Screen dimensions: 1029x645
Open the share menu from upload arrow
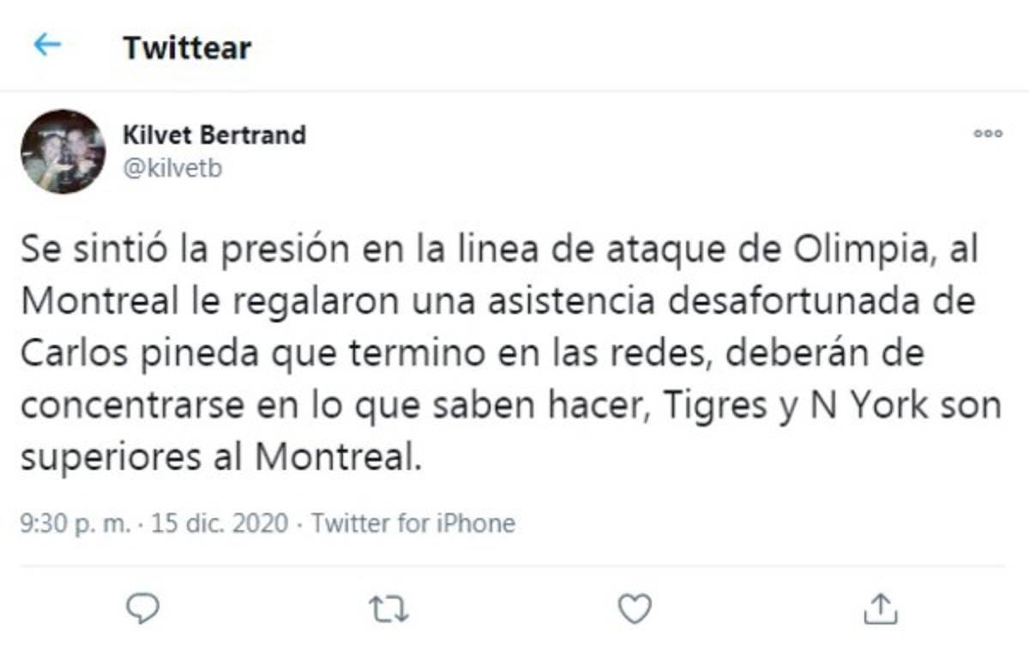point(882,606)
